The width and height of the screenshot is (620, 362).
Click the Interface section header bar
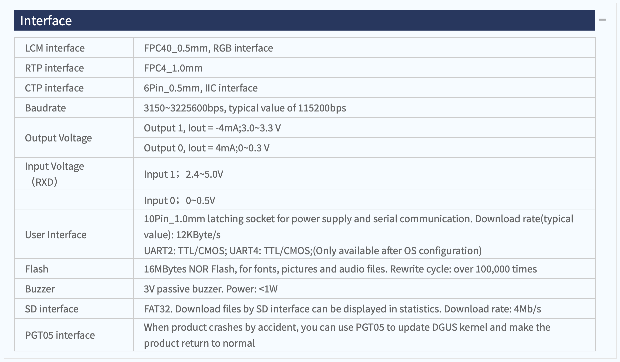tap(304, 20)
